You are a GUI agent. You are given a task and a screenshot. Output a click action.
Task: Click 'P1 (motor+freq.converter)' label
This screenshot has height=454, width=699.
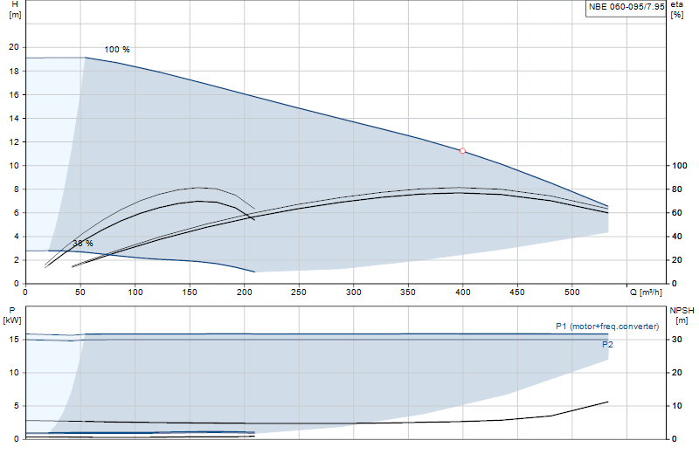coord(607,327)
